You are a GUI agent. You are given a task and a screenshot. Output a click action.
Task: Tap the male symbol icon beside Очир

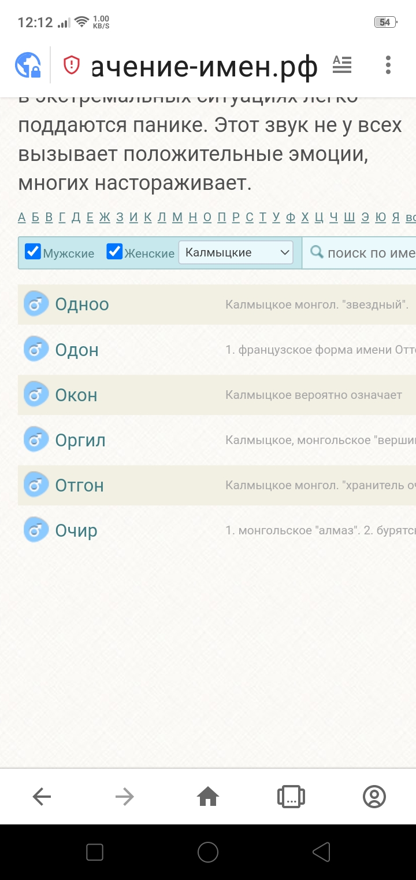coord(36,530)
